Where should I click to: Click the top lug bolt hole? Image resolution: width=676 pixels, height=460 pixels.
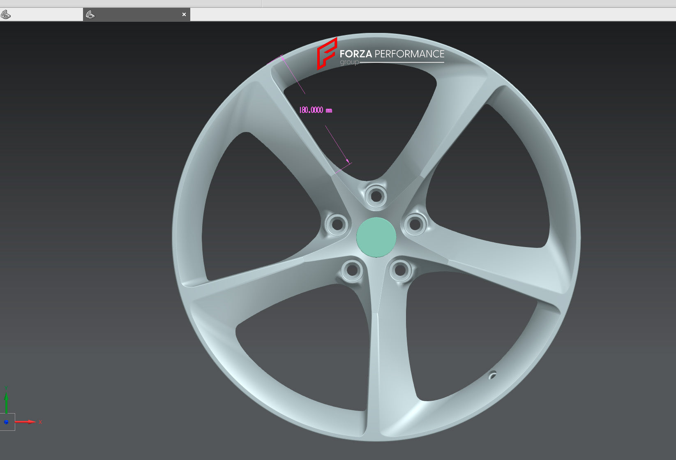tap(376, 196)
